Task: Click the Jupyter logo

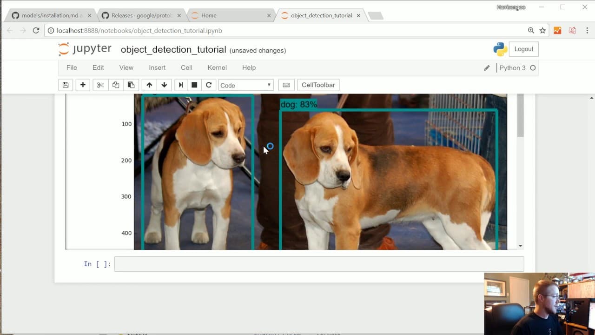Action: [x=85, y=49]
